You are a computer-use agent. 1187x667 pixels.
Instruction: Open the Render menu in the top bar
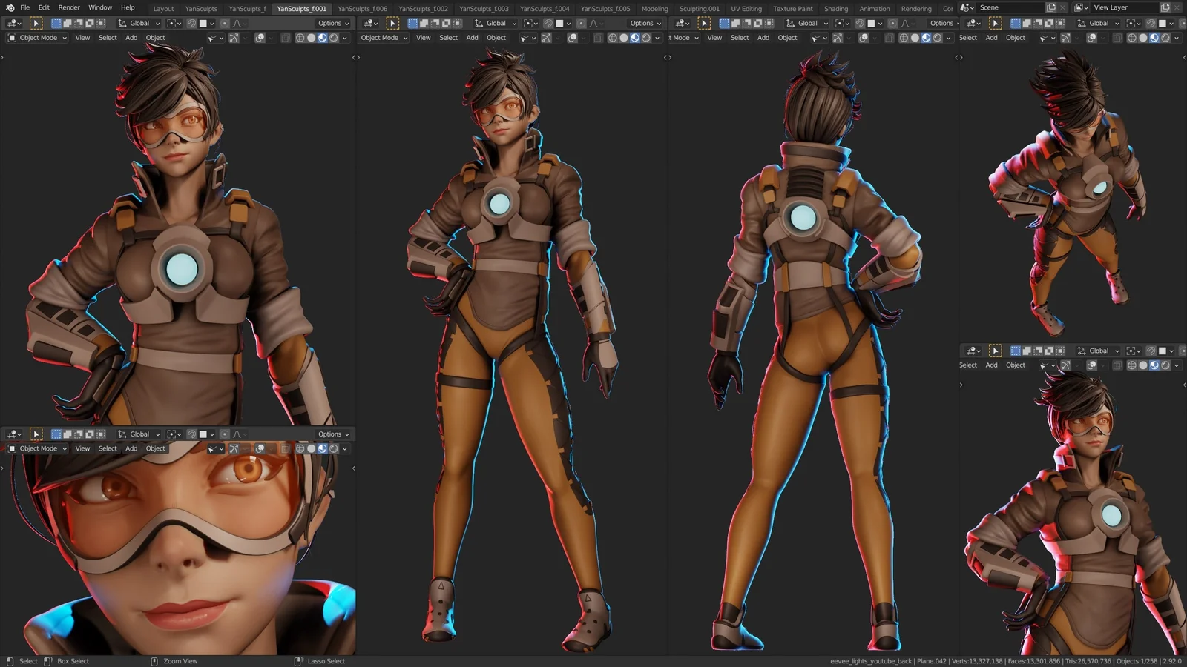(x=68, y=7)
